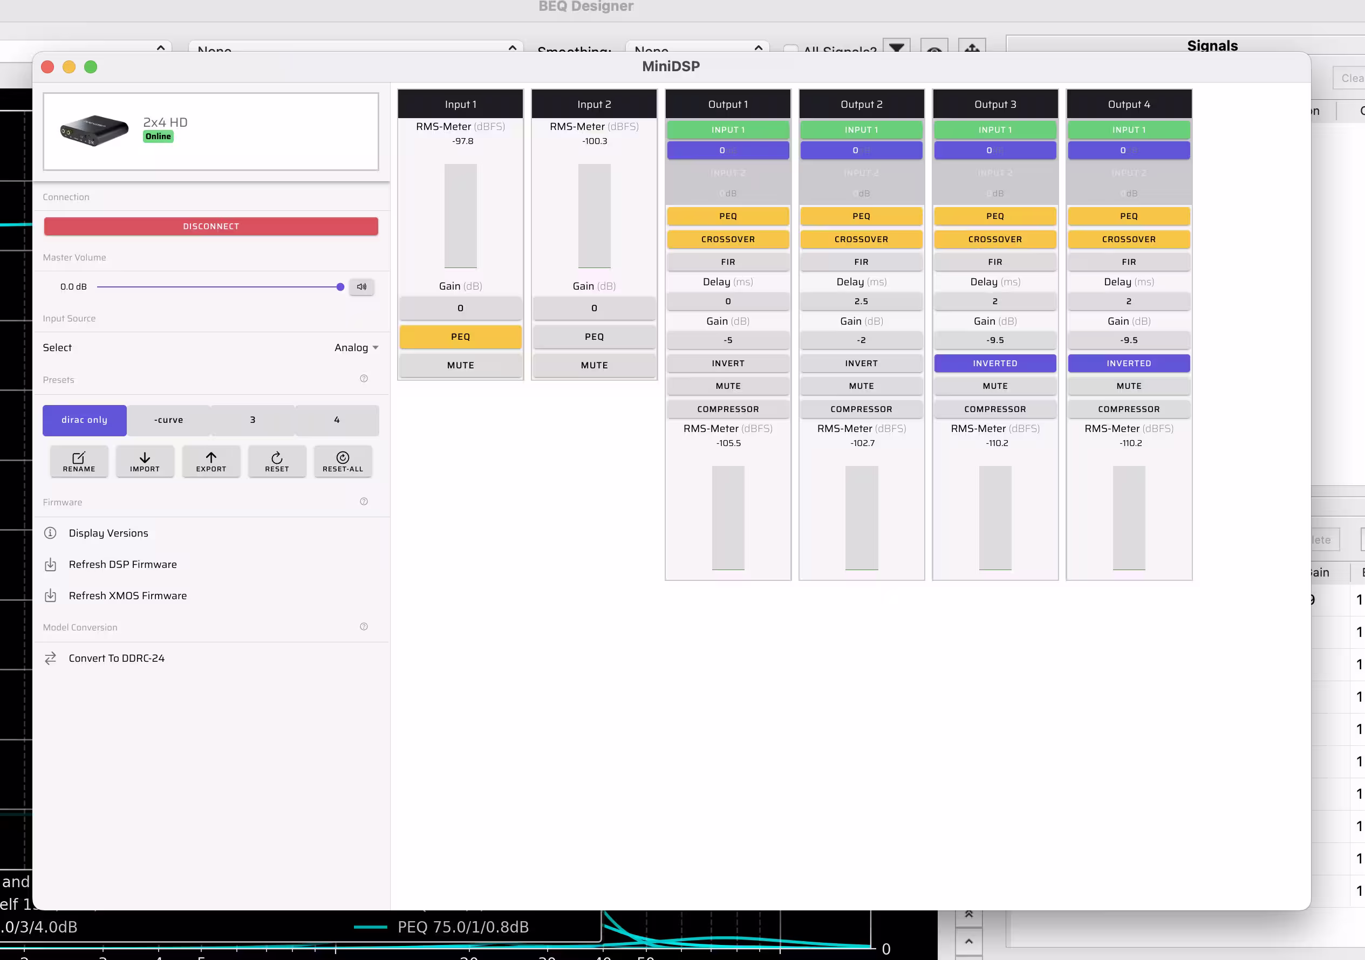Screen dimensions: 1365x960
Task: Click the Output 2 RMS level meter bar
Action: (862, 518)
